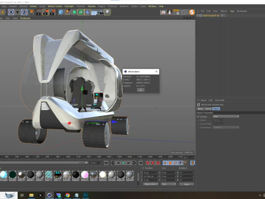265x199 pixels.
Task: Click the drop-to-floor arrow plugin icon
Action: coord(169,12)
